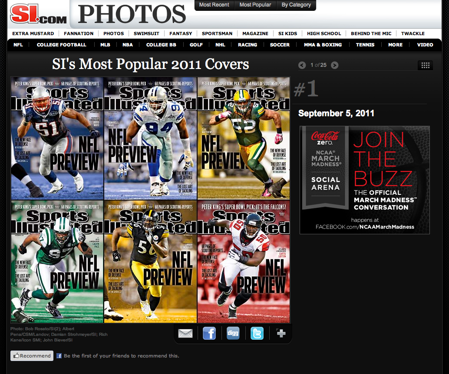Open the High School section
This screenshot has height=374, width=449.
[x=324, y=33]
